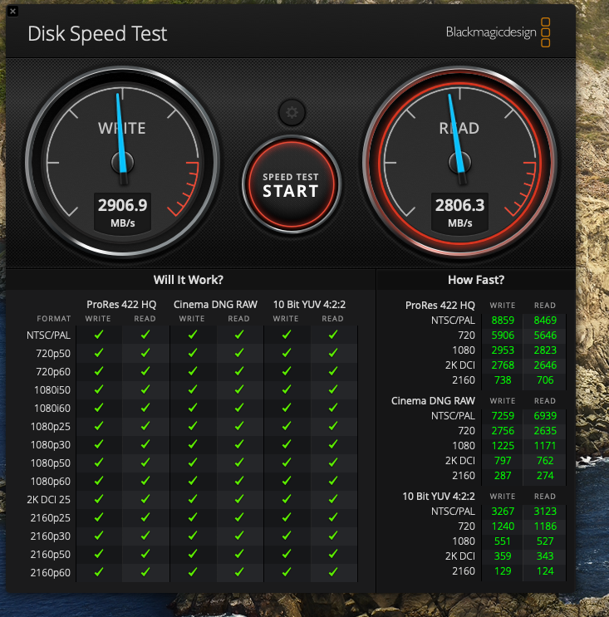Click the How Fast? heading
Viewport: 609px width, 617px height.
[x=476, y=280]
